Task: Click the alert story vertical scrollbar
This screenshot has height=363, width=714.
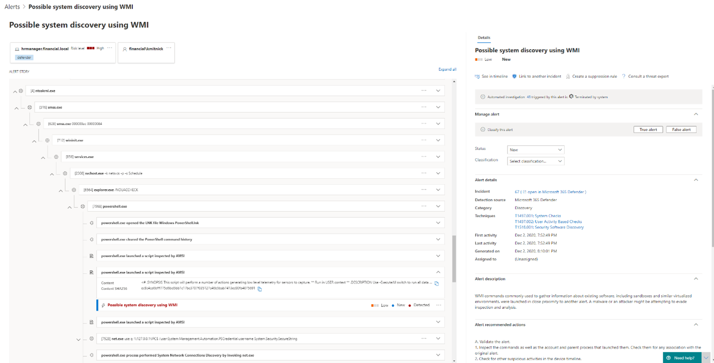Action: coord(454,259)
